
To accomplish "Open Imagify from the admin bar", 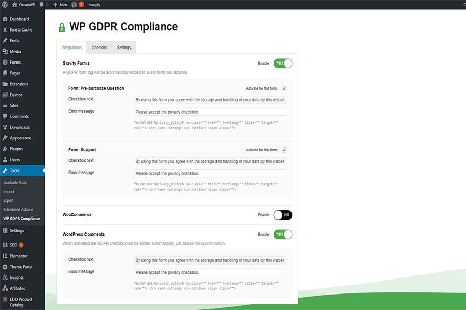I will coord(94,5).
